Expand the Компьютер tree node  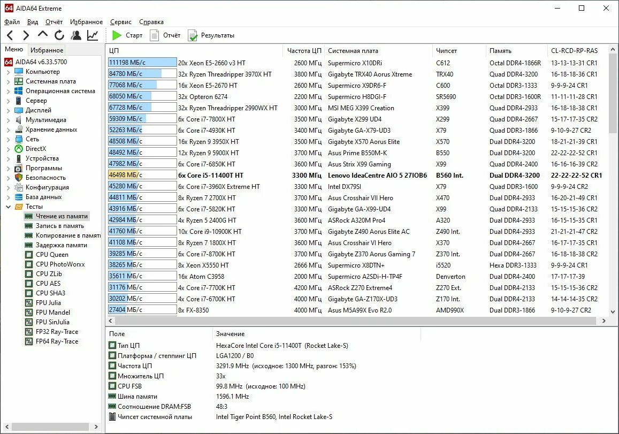pyautogui.click(x=8, y=72)
